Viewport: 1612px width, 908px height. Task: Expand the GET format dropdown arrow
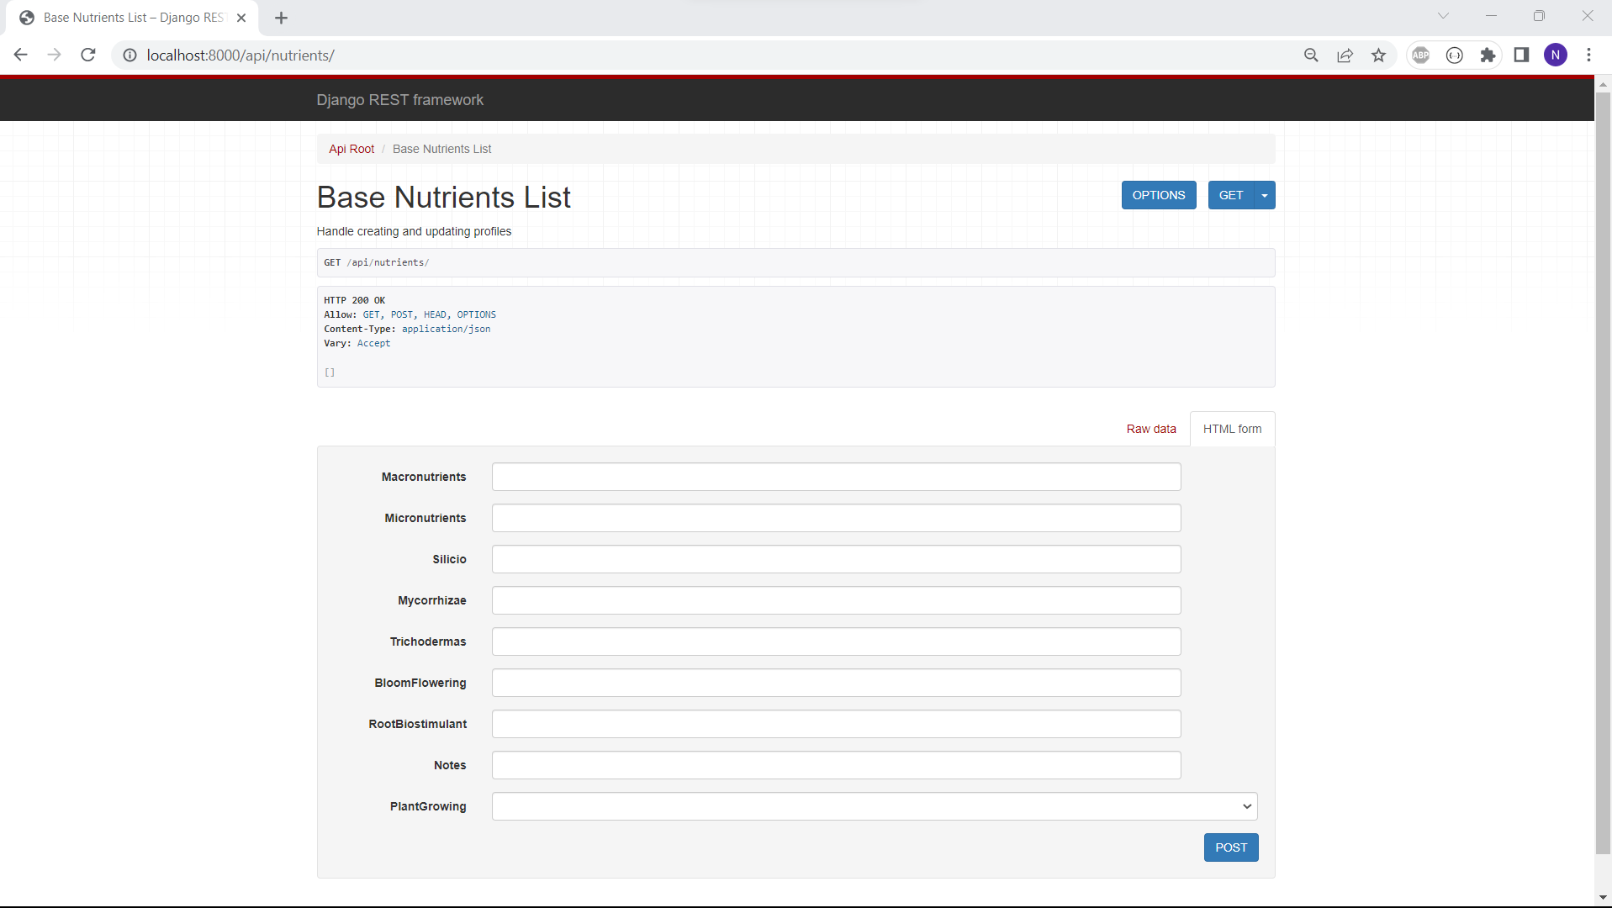(x=1265, y=195)
